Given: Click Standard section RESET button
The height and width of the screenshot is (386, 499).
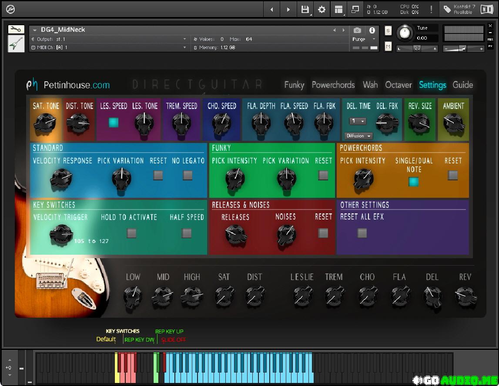Looking at the screenshot, I should 158,175.
